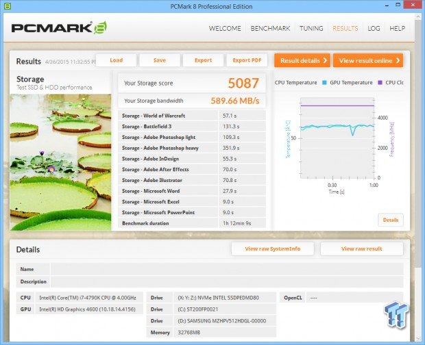Click the Storage heading
Screen dimensions: 425x345
[x=30, y=79]
